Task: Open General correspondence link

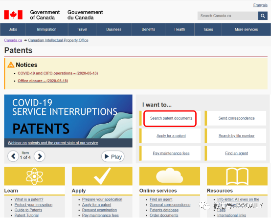Action: (170, 205)
